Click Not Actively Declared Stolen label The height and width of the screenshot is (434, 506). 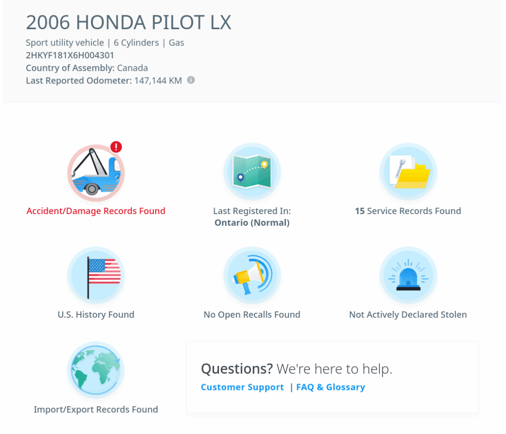tap(408, 315)
